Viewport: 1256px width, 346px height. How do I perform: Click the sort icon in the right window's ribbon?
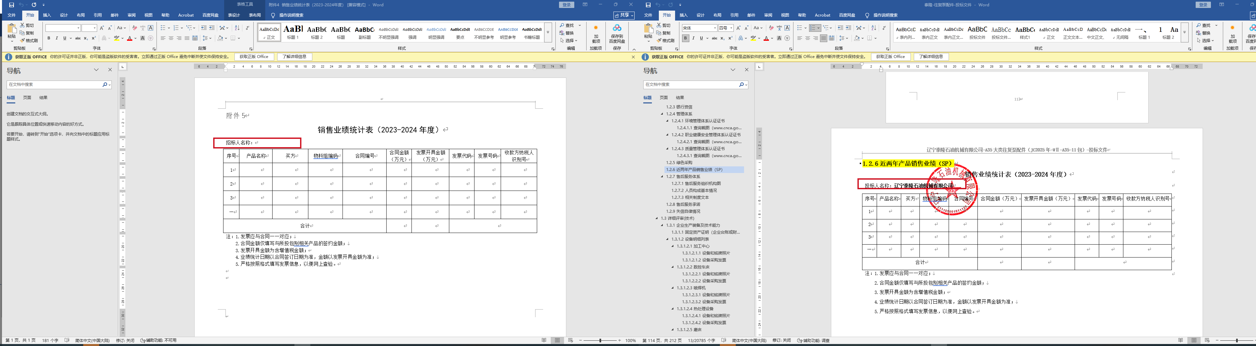pyautogui.click(x=874, y=28)
